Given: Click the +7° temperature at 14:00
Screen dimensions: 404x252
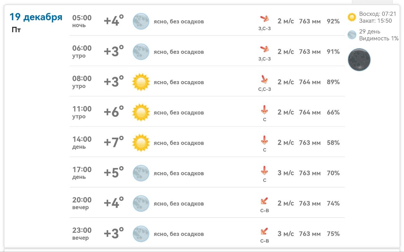Looking at the screenshot, I should point(114,143).
